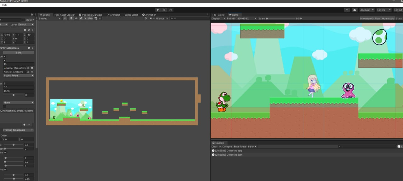Toggle the 2D view mode in Scene
The height and width of the screenshot is (181, 403).
tap(65, 19)
